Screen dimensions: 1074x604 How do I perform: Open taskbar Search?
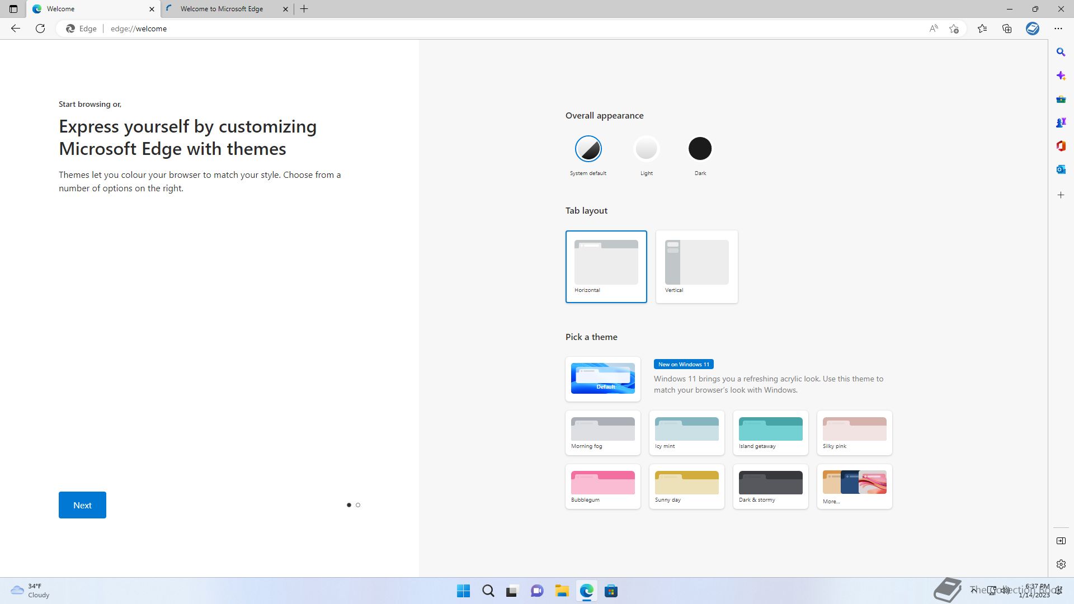point(488,591)
